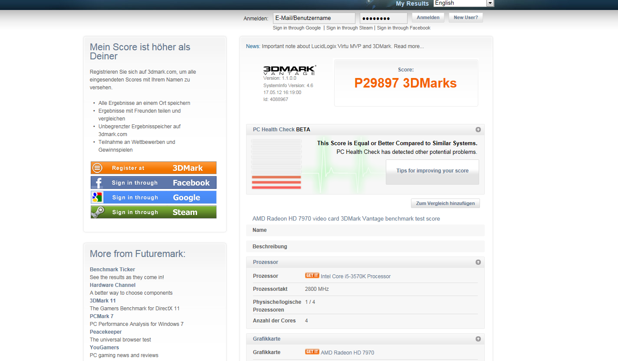The height and width of the screenshot is (361, 618).
Task: Click the SystemInfo Version: 4.6 text
Action: (288, 85)
